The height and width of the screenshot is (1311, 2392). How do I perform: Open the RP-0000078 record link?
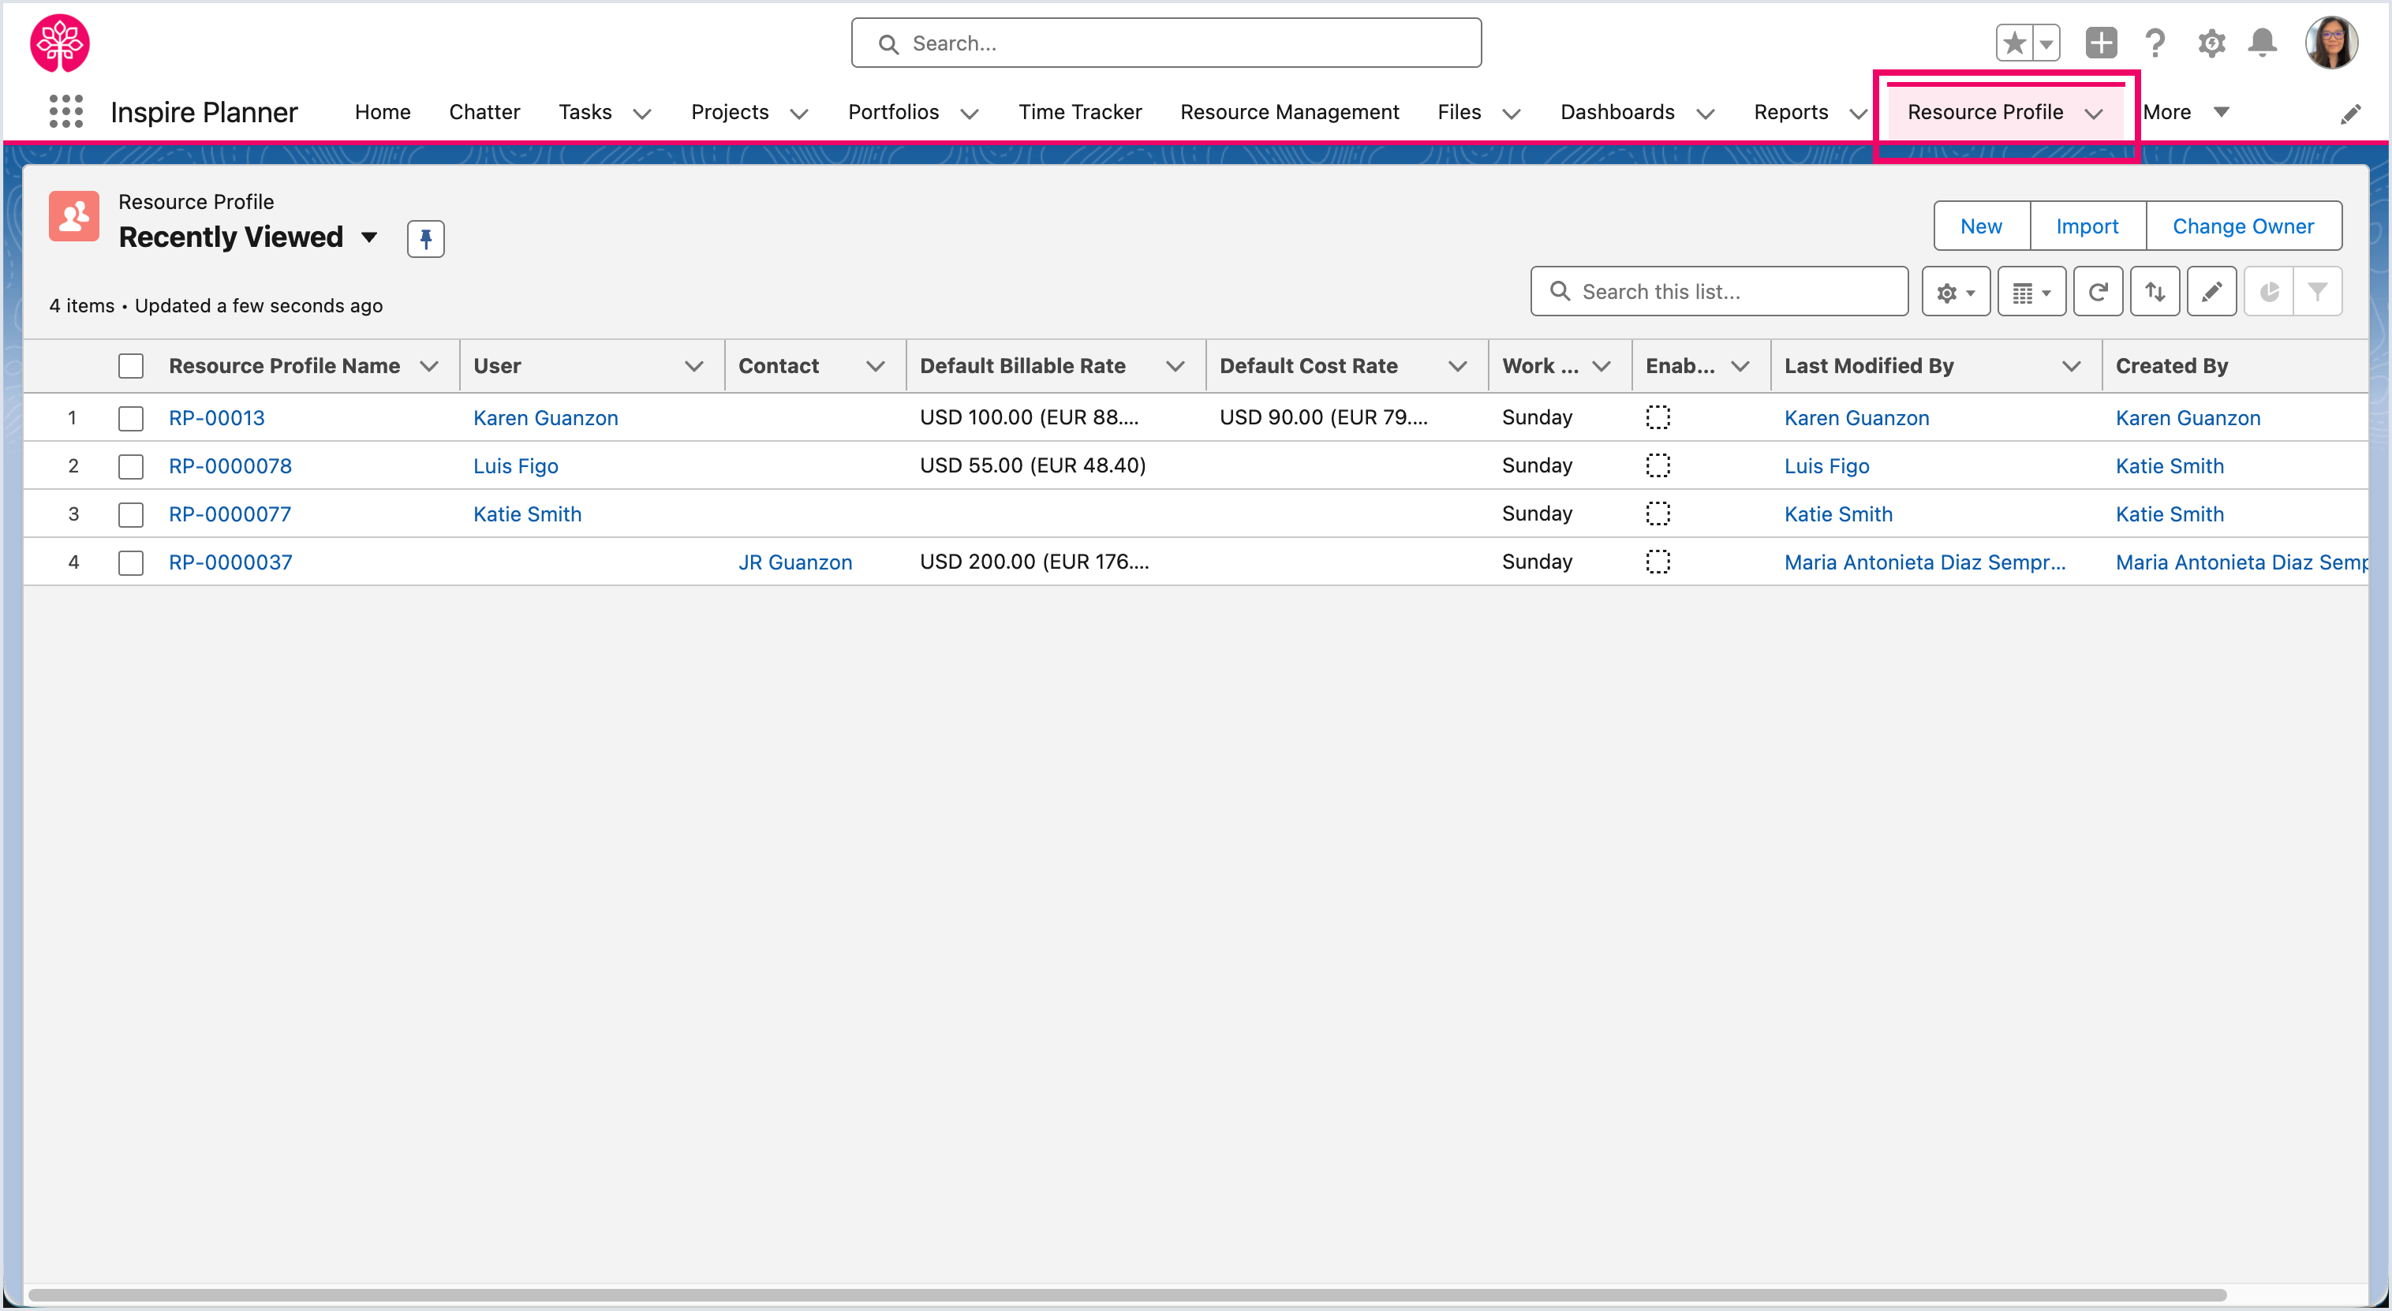tap(230, 466)
